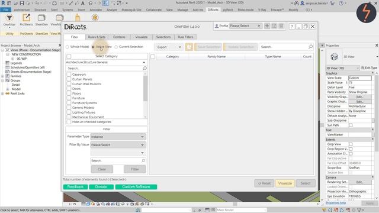Click the Custom Software button
Image resolution: width=379 pixels, height=213 pixels.
point(136,187)
